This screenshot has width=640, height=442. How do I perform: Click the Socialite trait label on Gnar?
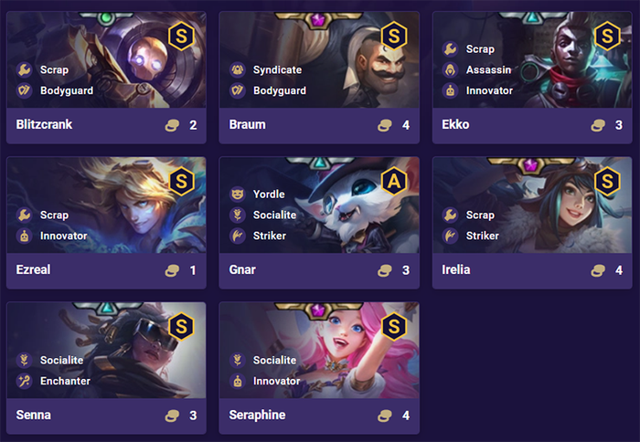274,215
